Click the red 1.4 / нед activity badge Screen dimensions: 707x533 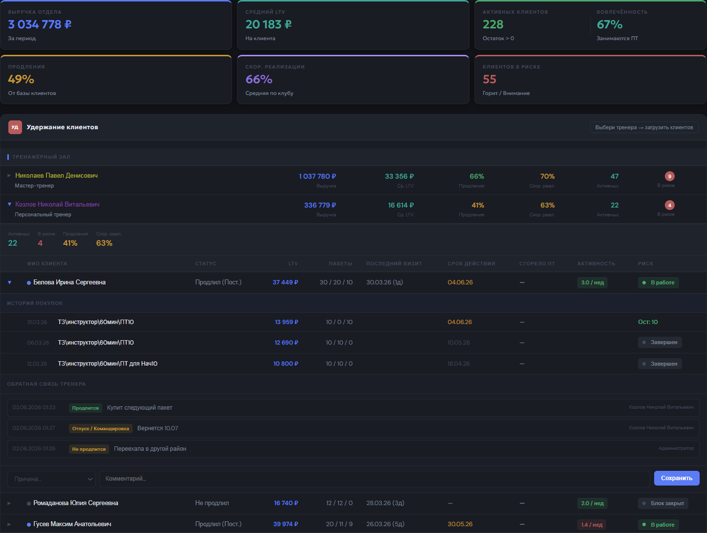coord(591,525)
